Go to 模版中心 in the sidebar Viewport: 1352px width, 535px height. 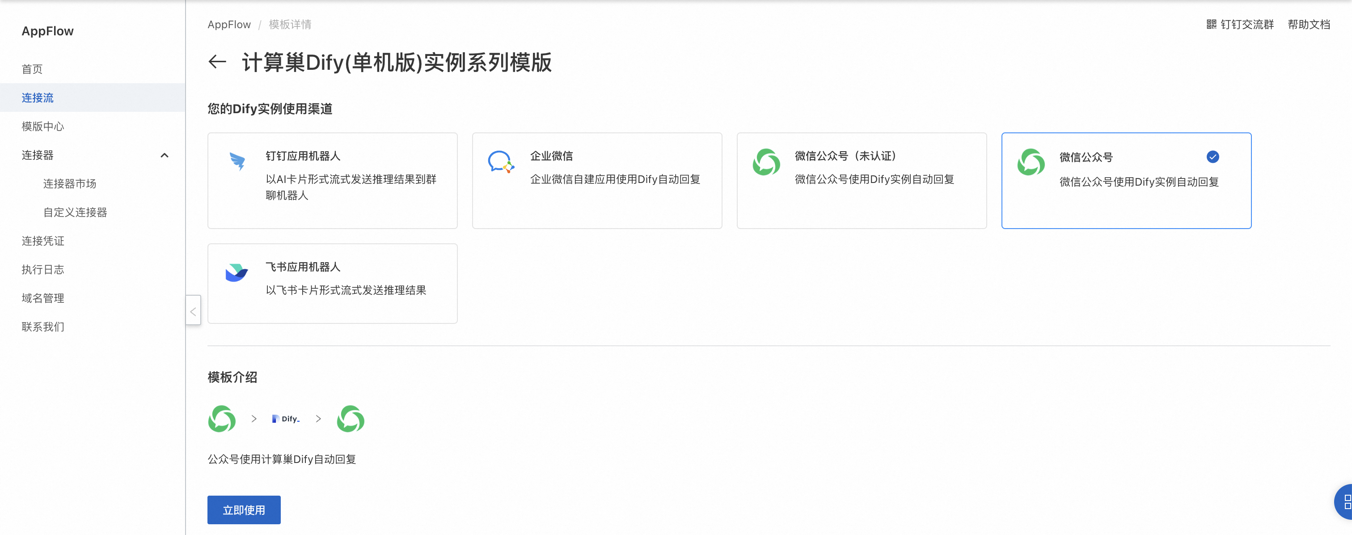click(x=43, y=127)
